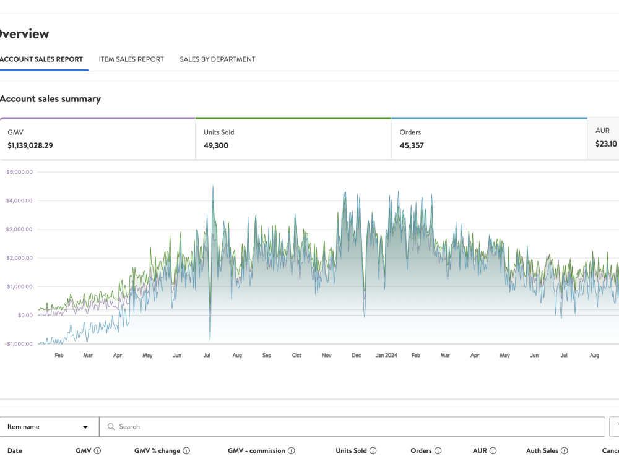Click the $5,000.00 axis label

coord(19,172)
